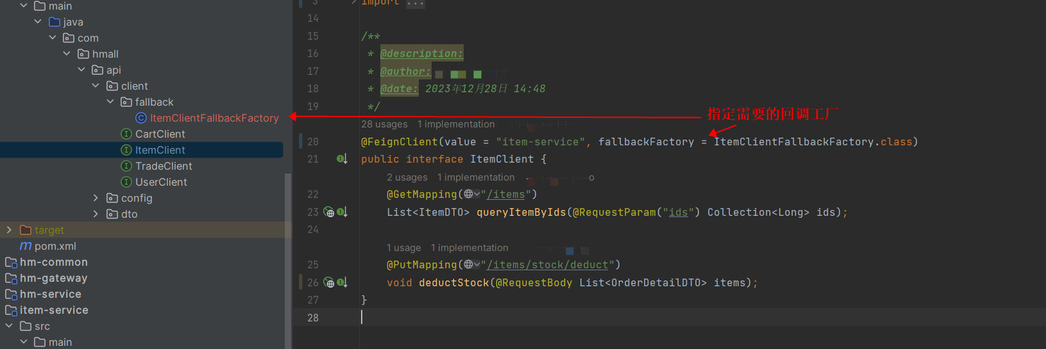
Task: Click the implementation gutter icon beside queryItemByIds
Action: [x=342, y=212]
